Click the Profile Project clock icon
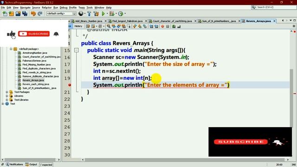297x167 pixels. point(121,13)
